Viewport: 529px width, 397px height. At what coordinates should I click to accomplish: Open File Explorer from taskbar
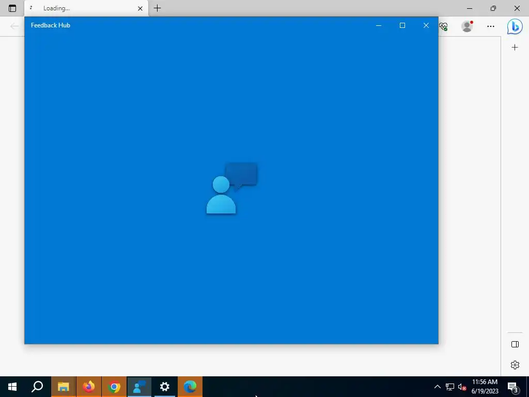[63, 387]
